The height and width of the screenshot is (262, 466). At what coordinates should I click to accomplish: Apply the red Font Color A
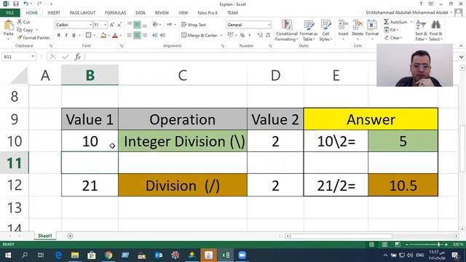click(115, 36)
